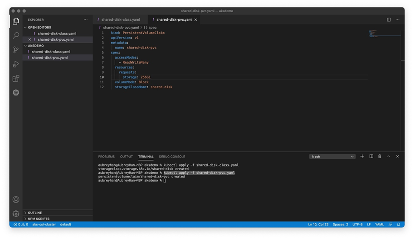Collapse the AKSDEMO folder section
This screenshot has height=239, width=414.
(58, 46)
